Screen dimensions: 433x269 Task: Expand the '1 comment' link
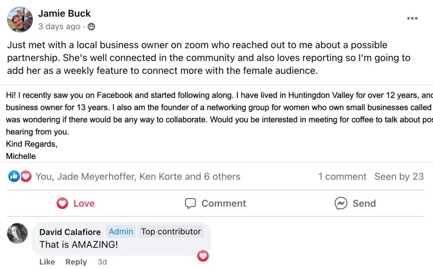click(342, 176)
